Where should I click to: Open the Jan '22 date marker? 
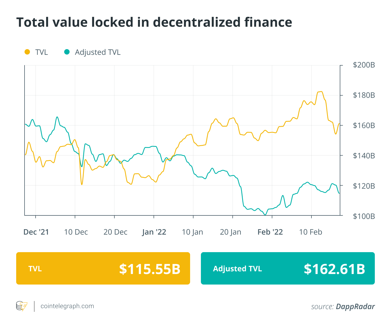pos(154,232)
